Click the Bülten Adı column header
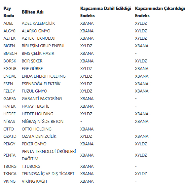 [x=33, y=12]
